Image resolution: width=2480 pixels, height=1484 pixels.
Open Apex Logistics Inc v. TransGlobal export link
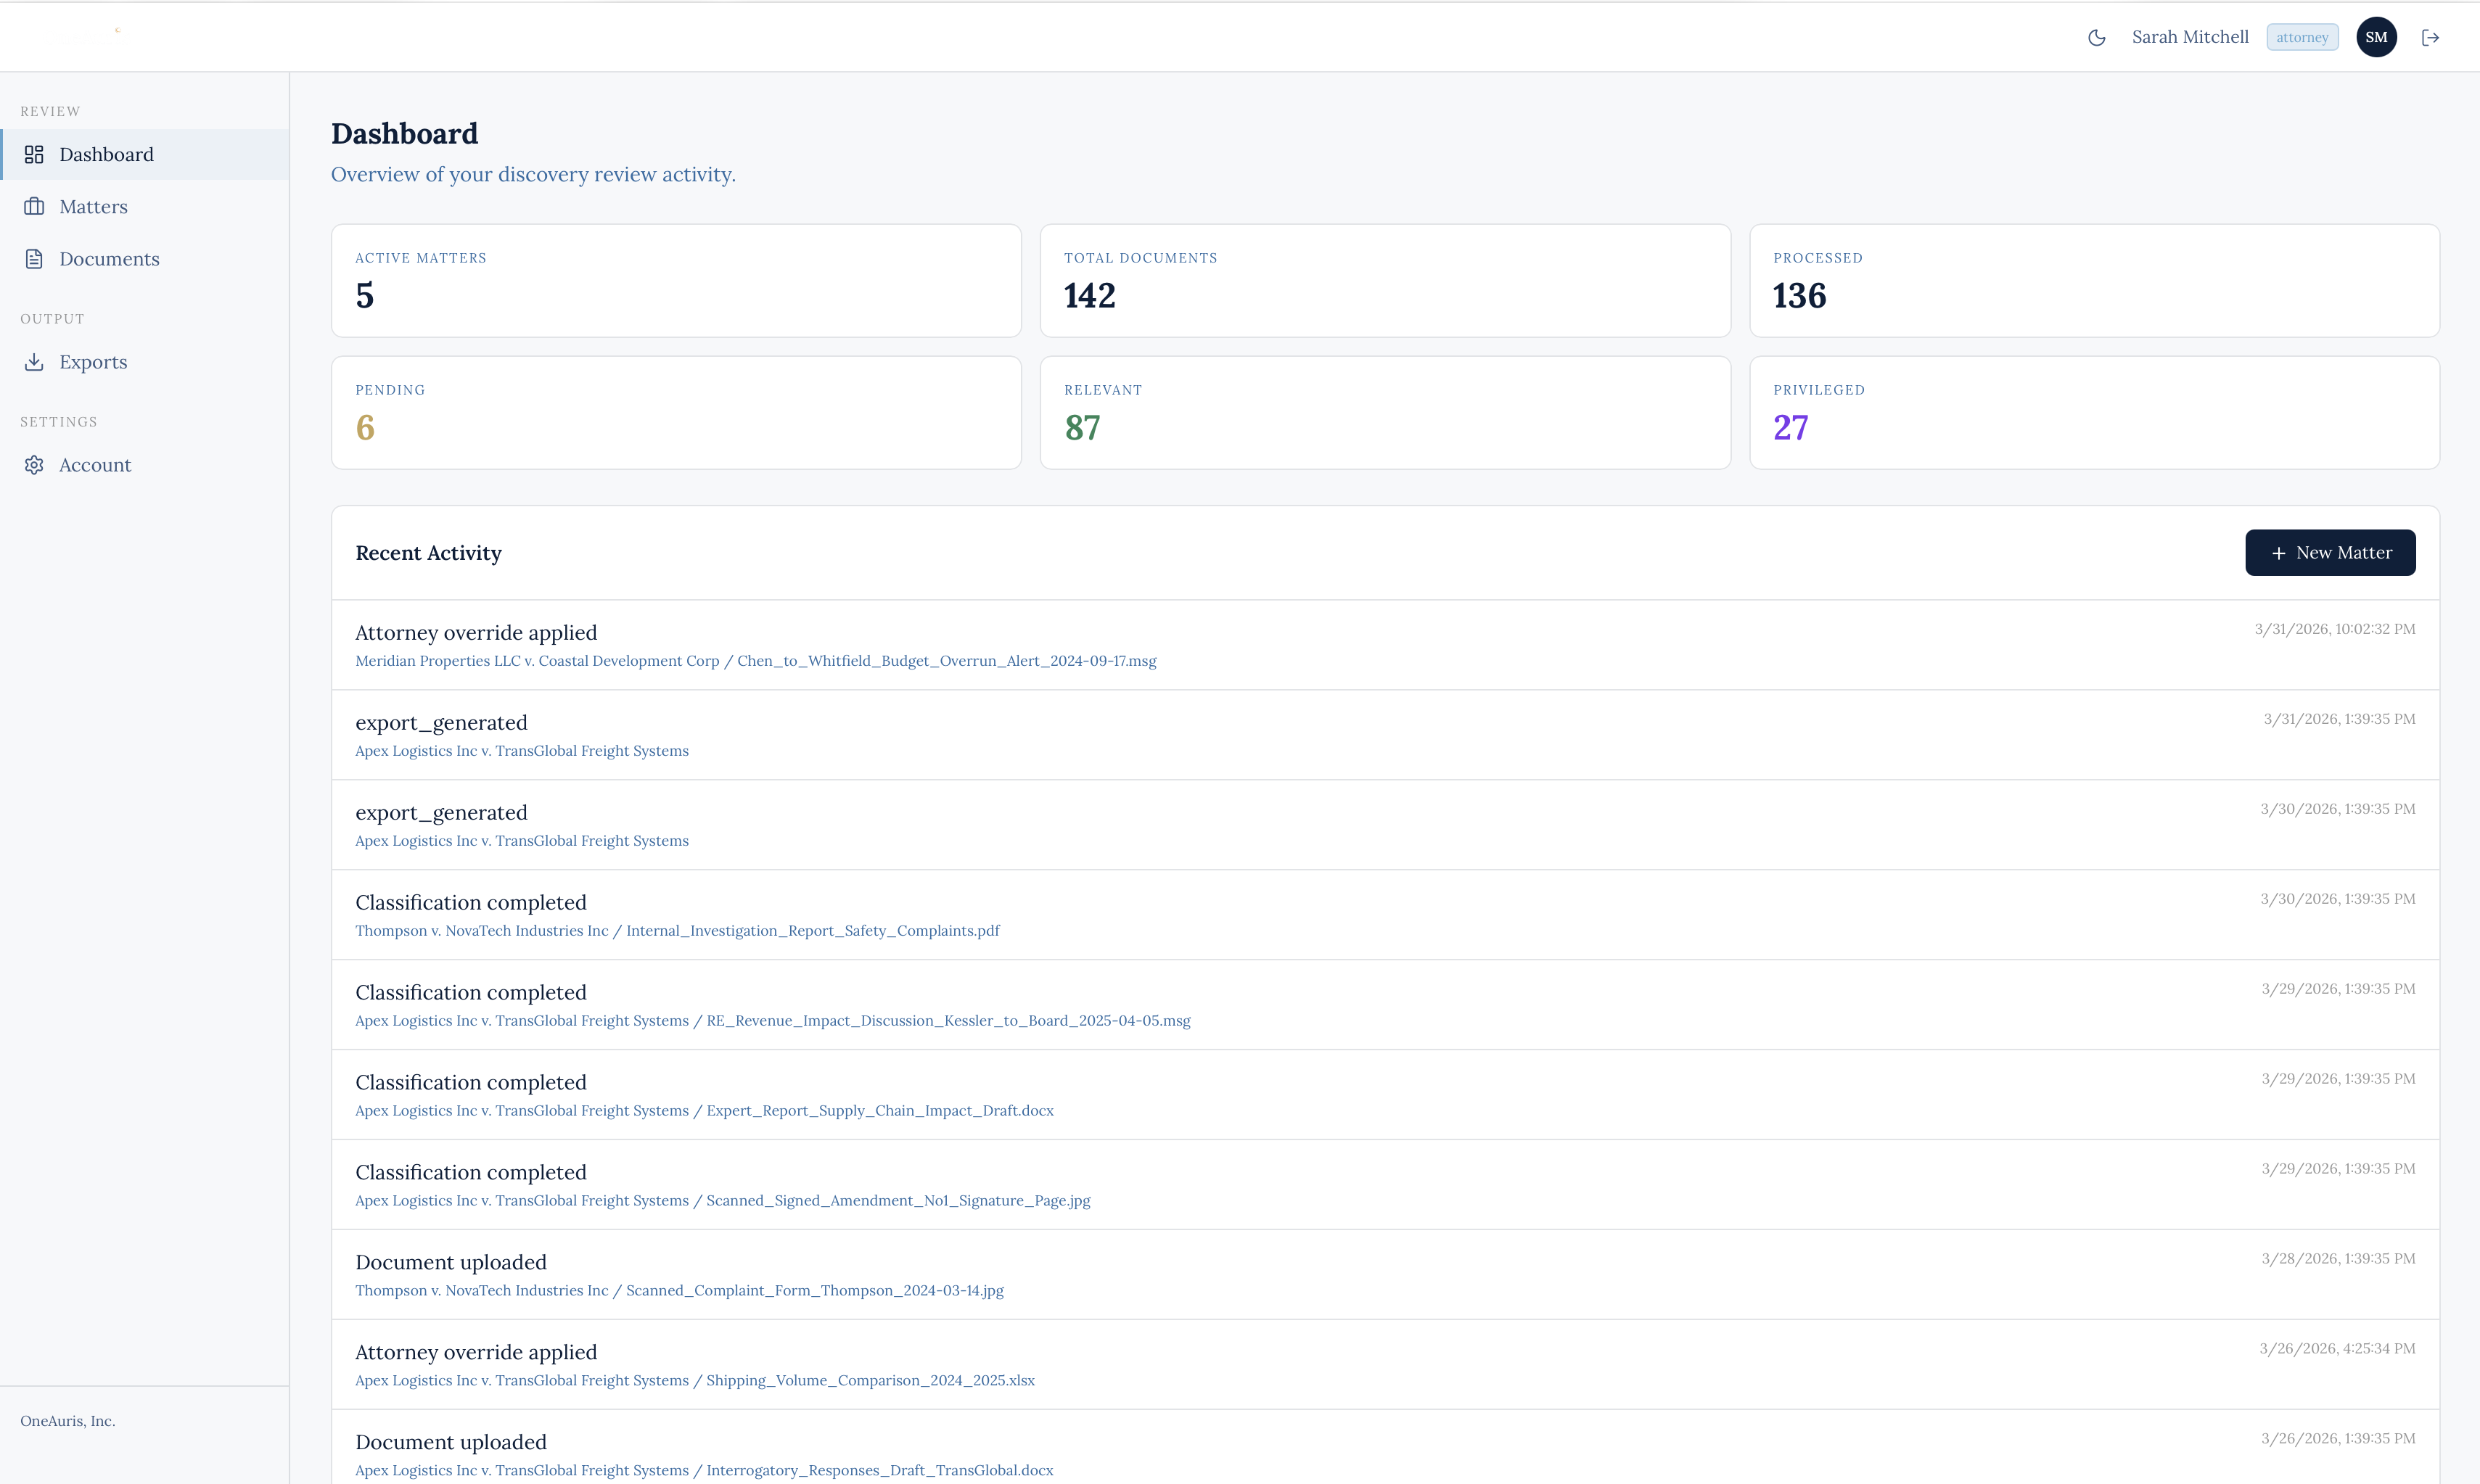point(521,750)
